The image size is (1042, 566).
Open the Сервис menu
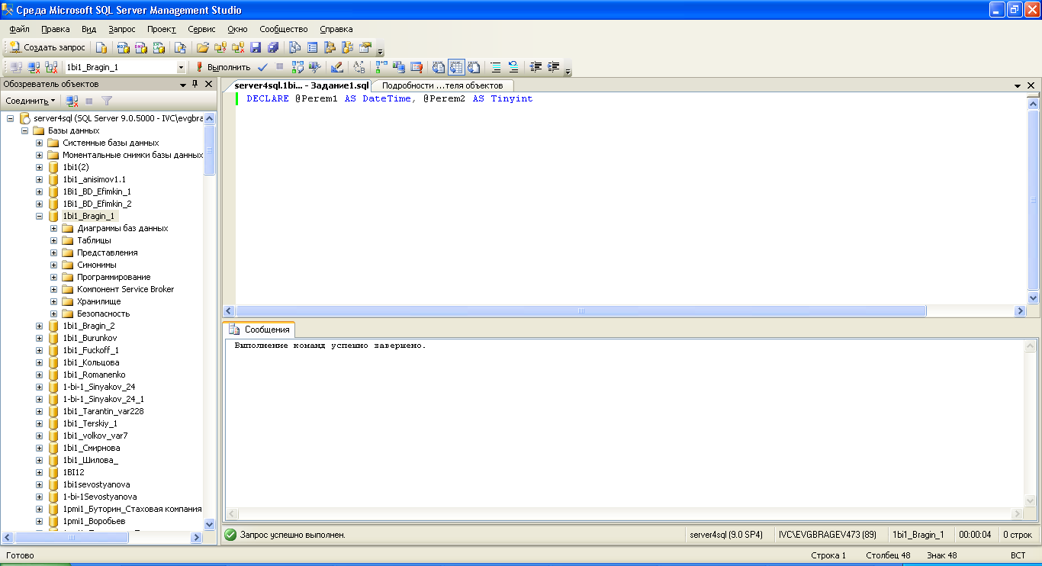pos(201,29)
